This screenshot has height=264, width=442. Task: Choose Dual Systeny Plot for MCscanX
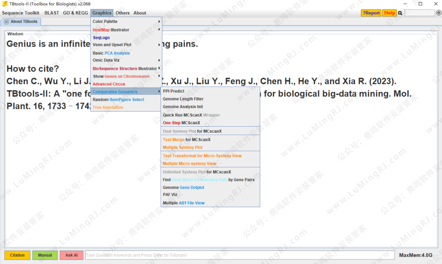point(210,131)
